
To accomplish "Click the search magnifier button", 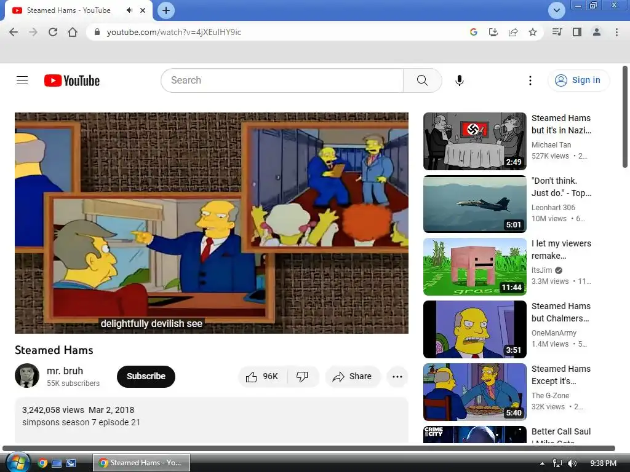I will click(x=422, y=81).
